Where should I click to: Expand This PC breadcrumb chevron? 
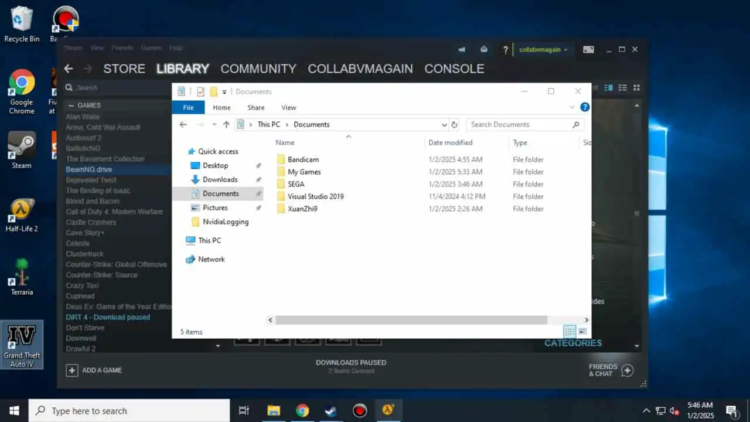[x=287, y=124]
